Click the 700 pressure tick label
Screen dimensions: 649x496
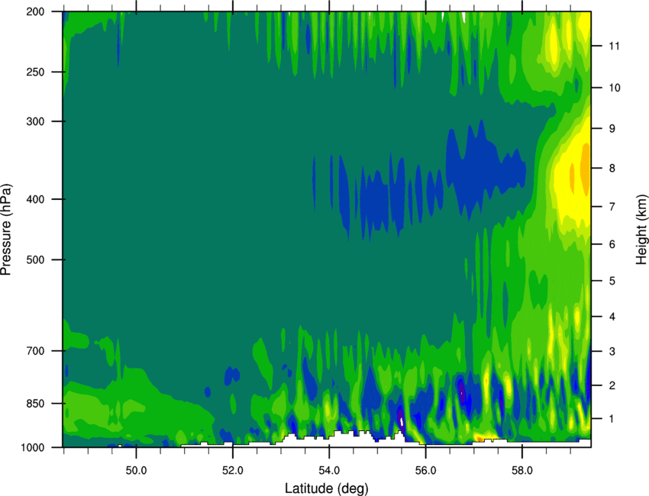[x=36, y=351]
